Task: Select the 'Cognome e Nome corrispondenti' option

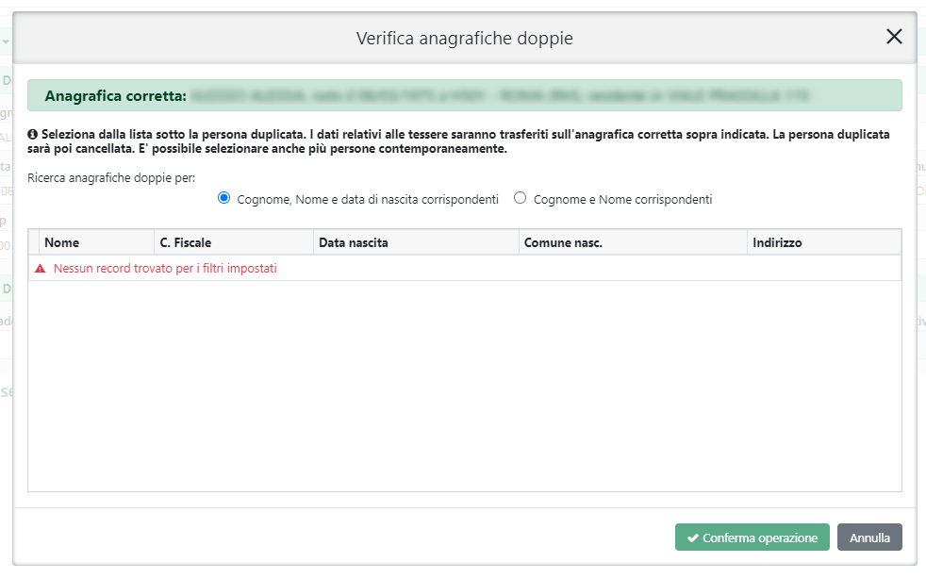Action: tap(520, 198)
